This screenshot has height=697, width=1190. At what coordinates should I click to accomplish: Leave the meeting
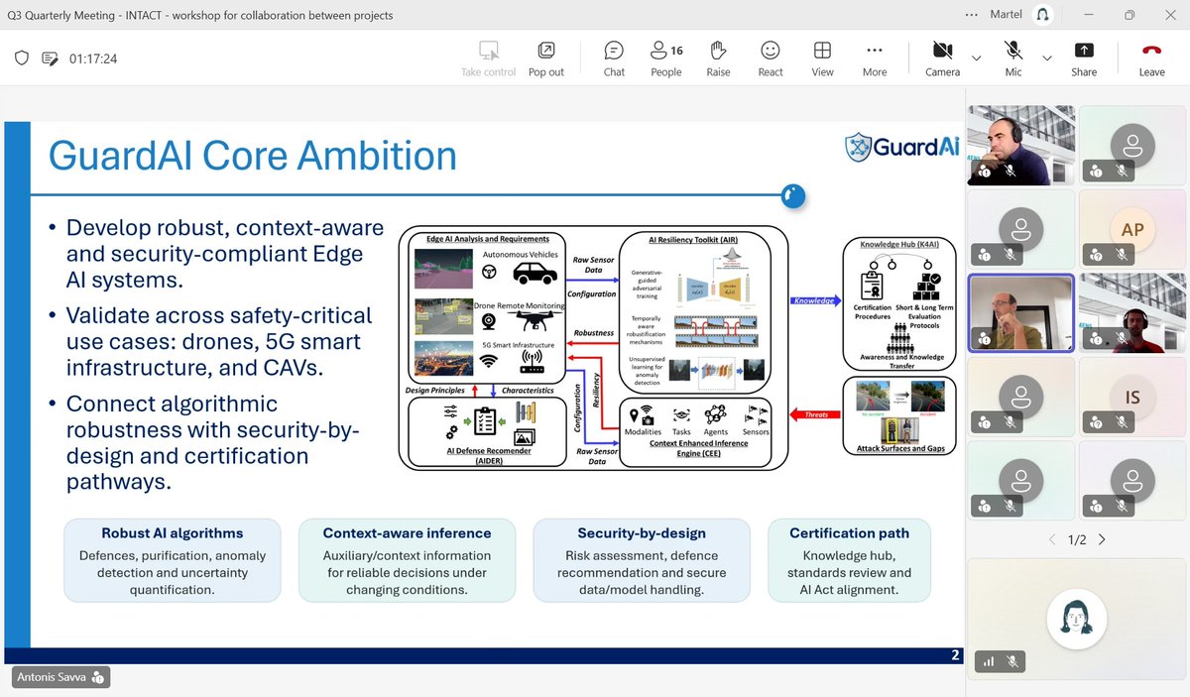(1151, 58)
